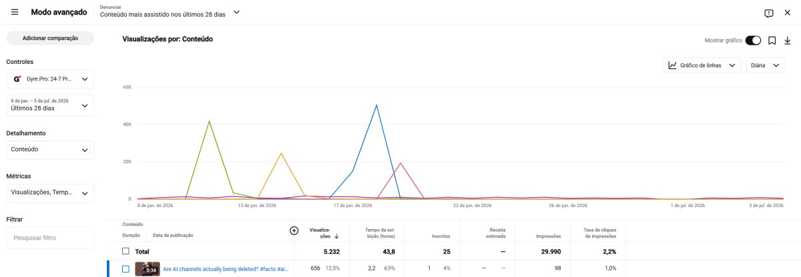Click the green line peak on chart

tap(210, 121)
